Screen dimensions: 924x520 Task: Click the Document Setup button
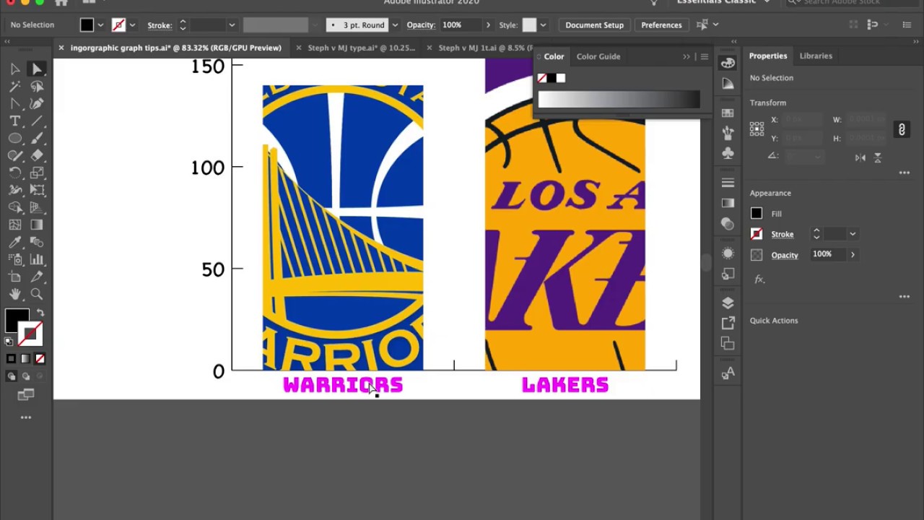point(594,25)
